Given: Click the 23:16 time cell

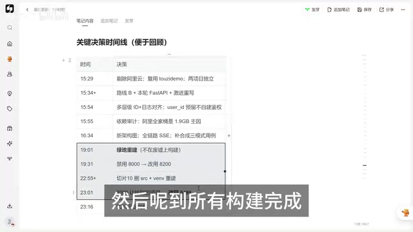Looking at the screenshot, I should point(95,207).
